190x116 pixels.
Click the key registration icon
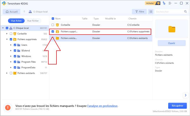pos(164,3)
